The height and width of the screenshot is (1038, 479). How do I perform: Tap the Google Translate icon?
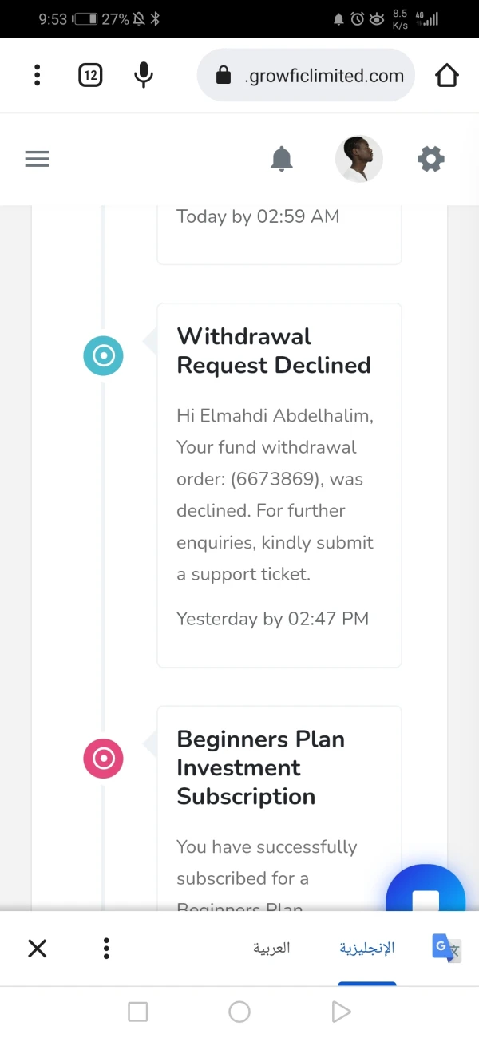(x=446, y=948)
